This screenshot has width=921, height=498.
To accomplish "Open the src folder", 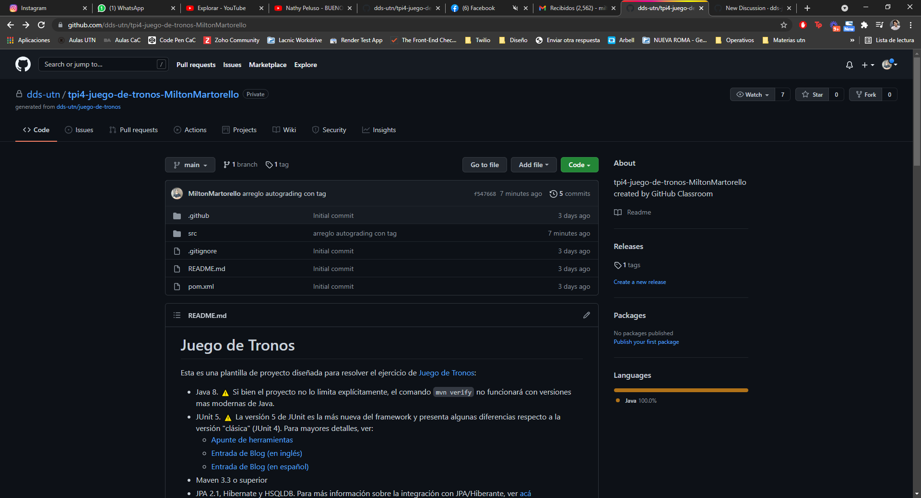I will coord(192,233).
